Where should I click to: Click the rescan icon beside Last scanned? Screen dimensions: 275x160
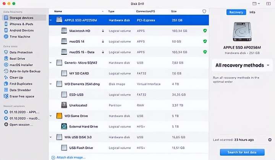click(270, 140)
